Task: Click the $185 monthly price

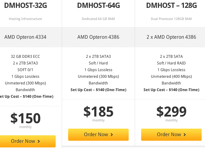Action: click(98, 112)
